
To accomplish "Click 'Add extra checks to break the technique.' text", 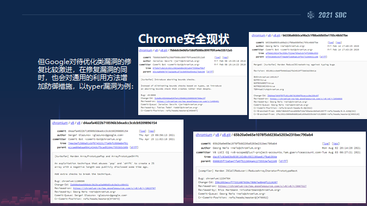I will point(83,174).
